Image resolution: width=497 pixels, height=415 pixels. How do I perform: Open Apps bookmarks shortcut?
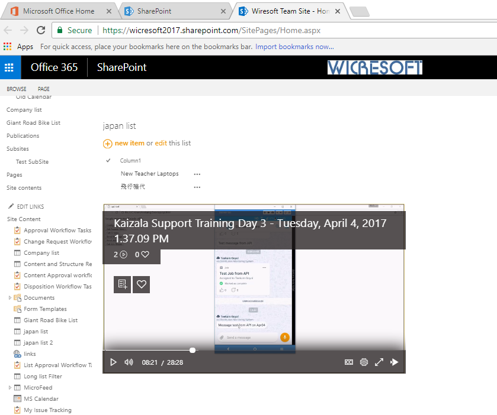click(x=18, y=47)
